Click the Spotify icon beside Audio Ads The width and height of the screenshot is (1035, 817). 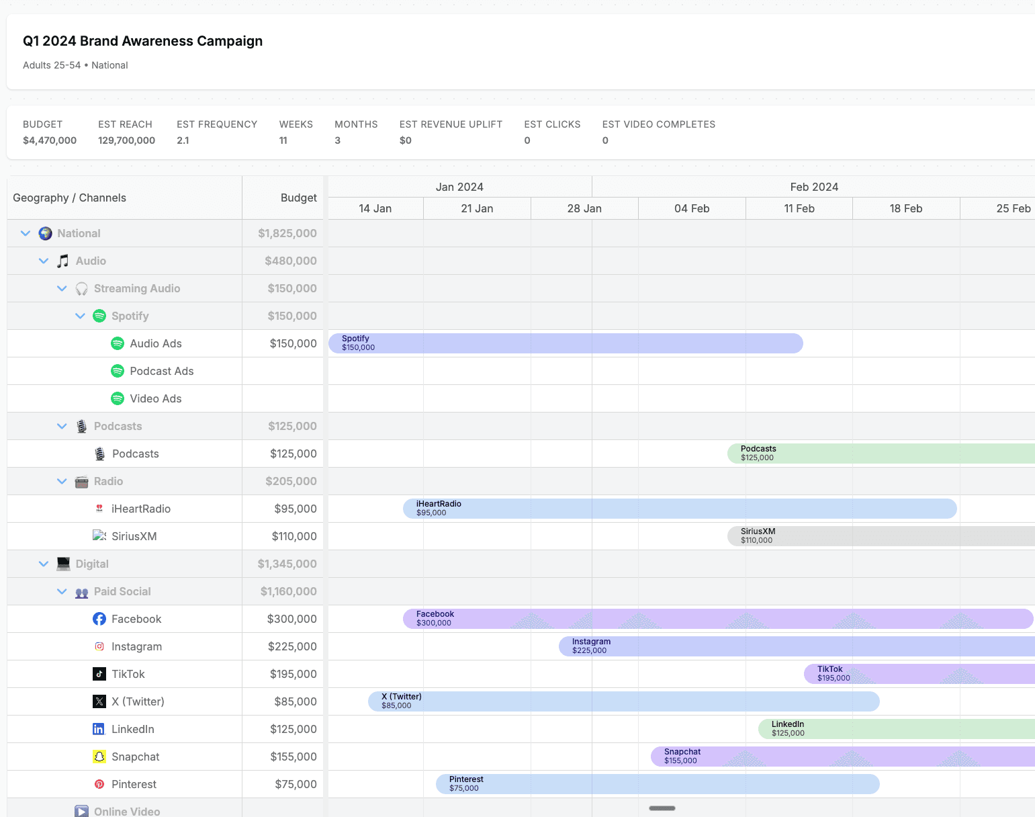click(x=118, y=343)
